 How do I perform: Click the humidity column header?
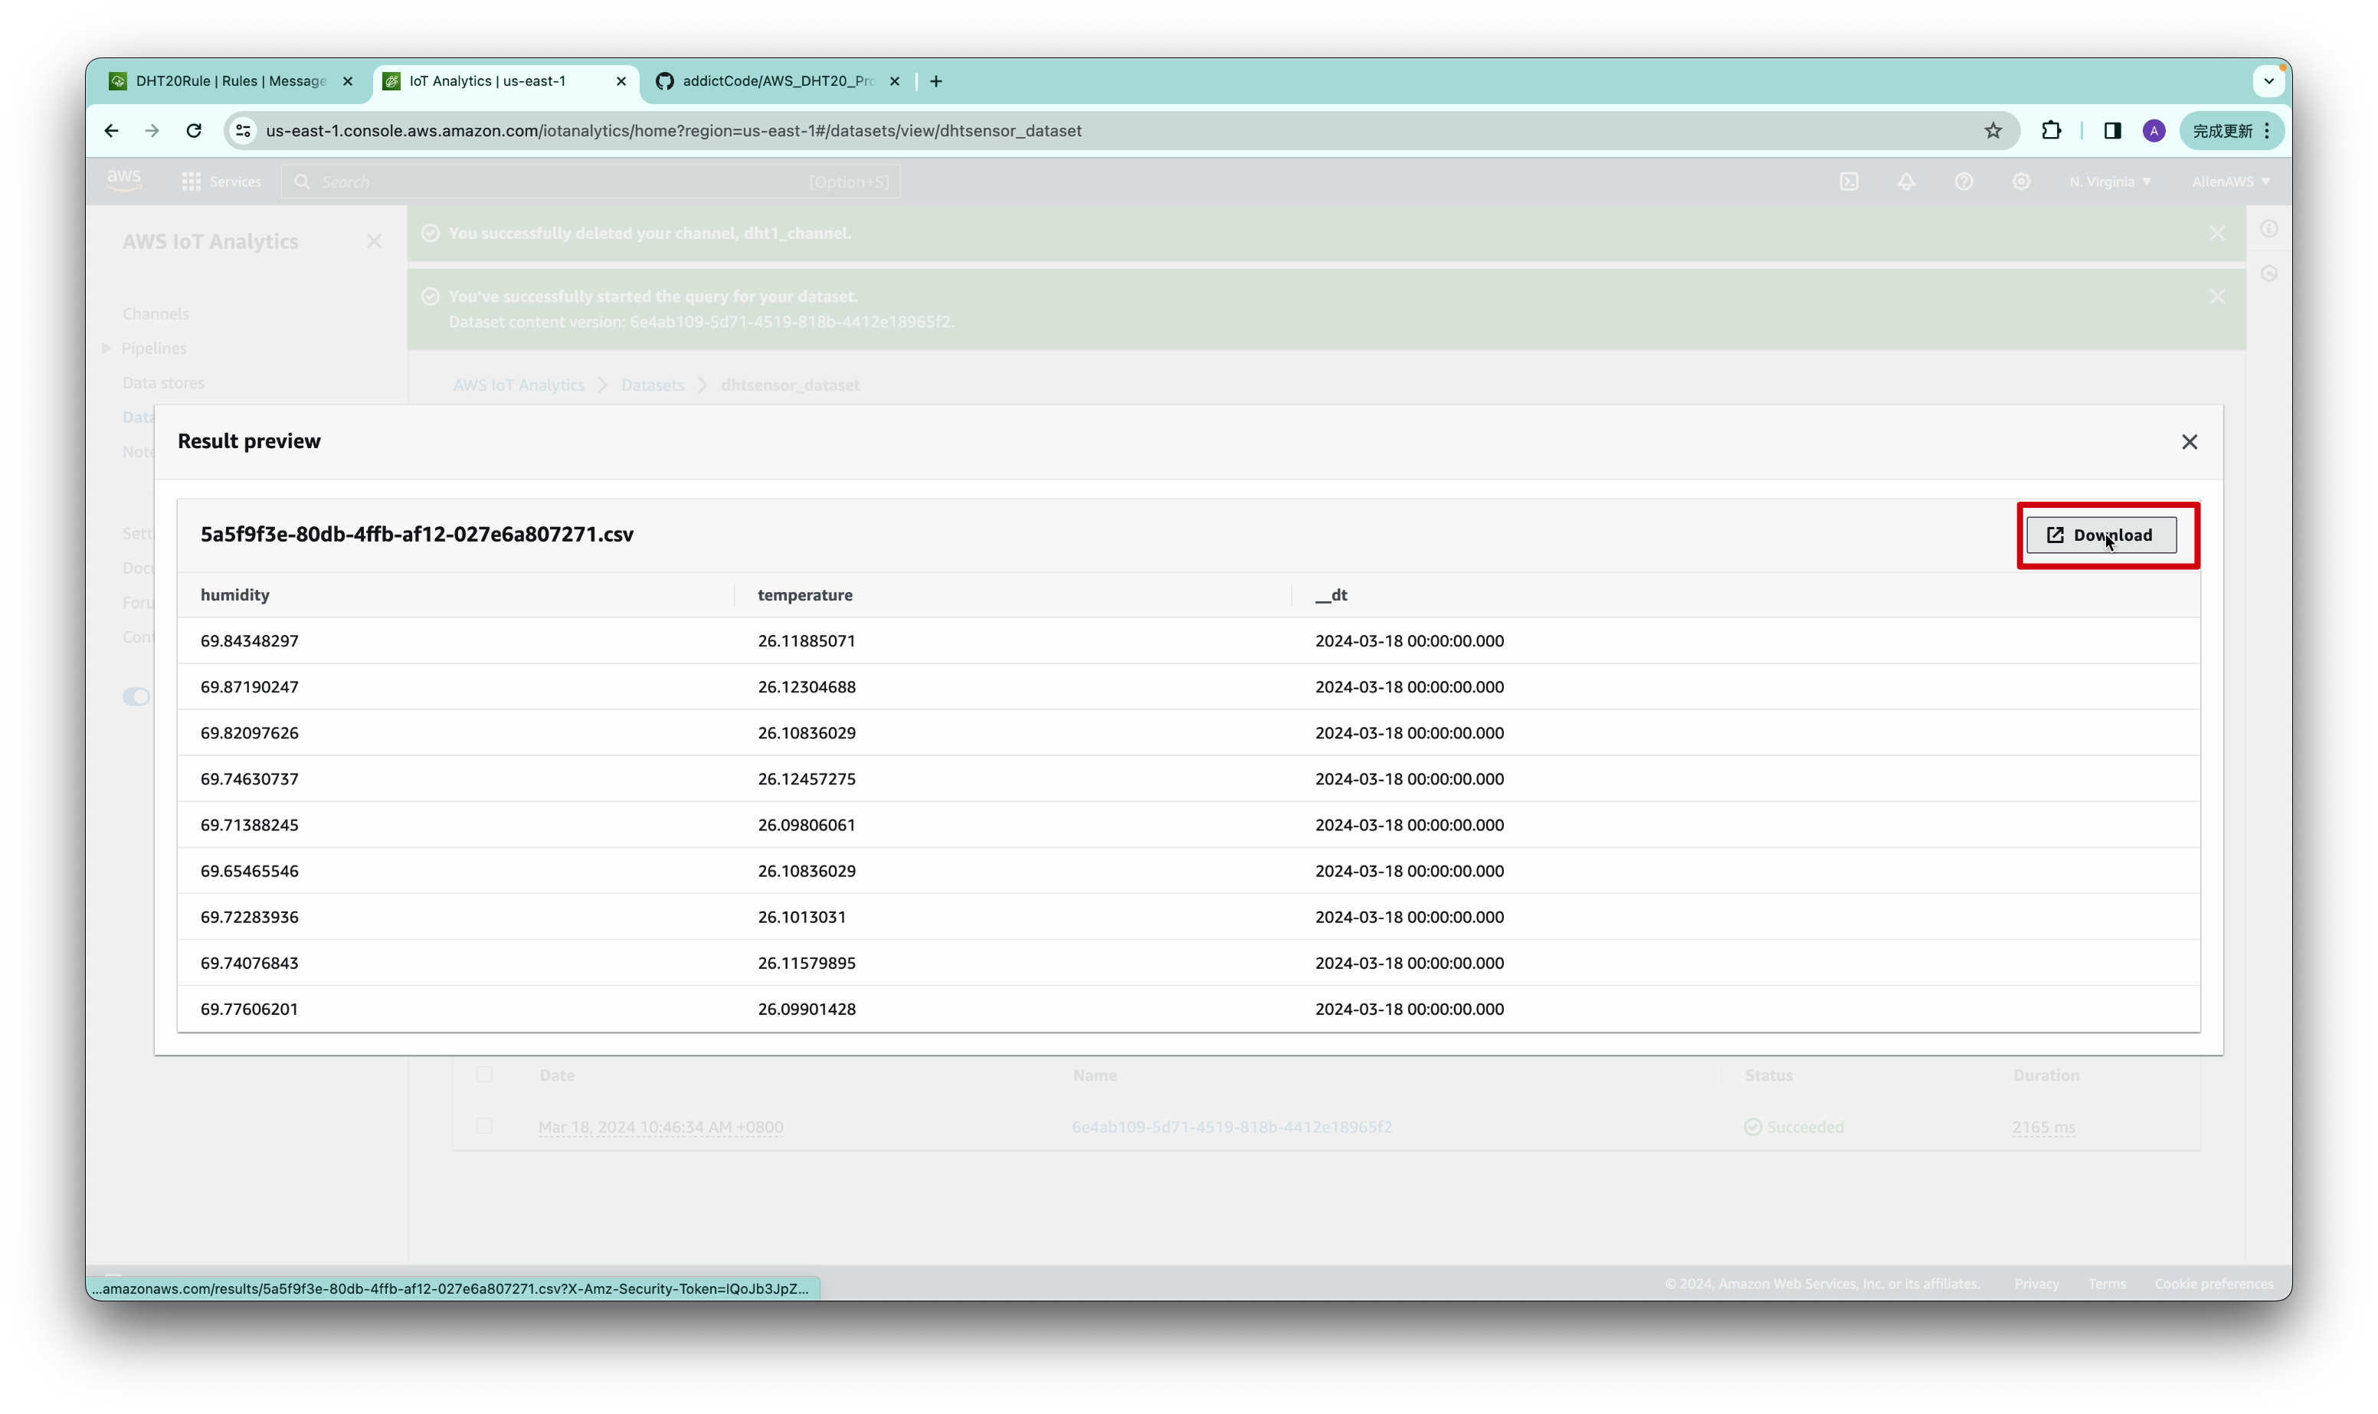(x=235, y=594)
